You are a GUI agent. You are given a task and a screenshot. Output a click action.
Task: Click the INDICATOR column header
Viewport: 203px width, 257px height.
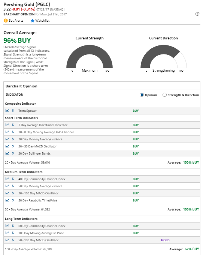(14, 95)
